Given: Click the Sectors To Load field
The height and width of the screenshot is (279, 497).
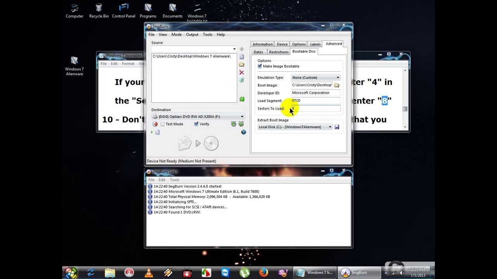Looking at the screenshot, I should pyautogui.click(x=316, y=108).
